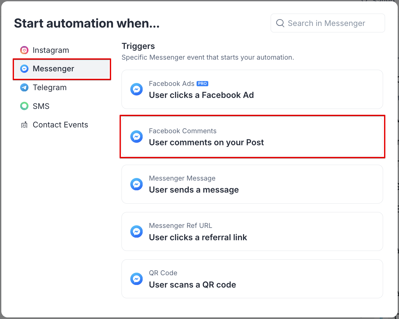
Task: Click the Contact Events robot icon
Action: pyautogui.click(x=24, y=125)
